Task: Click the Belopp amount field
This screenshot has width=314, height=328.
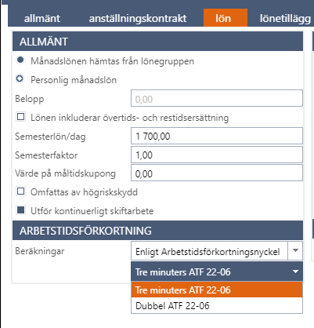Action: click(x=217, y=98)
